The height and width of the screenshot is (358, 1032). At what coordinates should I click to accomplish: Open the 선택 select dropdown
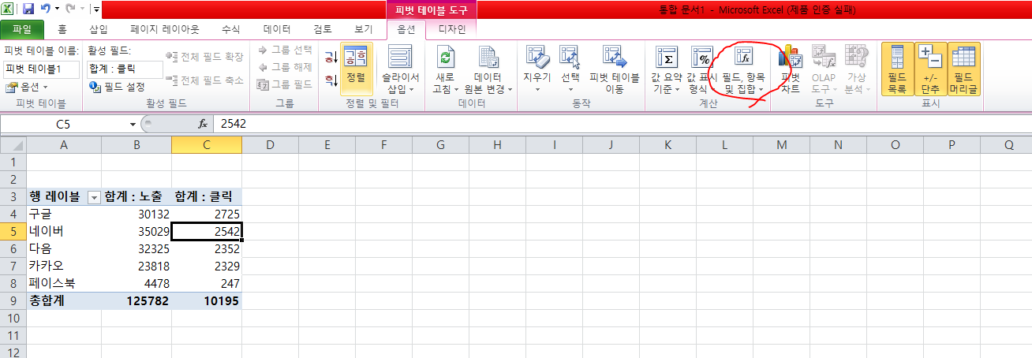[570, 69]
